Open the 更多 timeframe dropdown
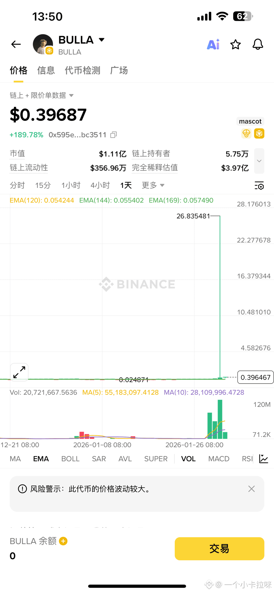Viewport: 274px width, 593px height. pos(153,185)
